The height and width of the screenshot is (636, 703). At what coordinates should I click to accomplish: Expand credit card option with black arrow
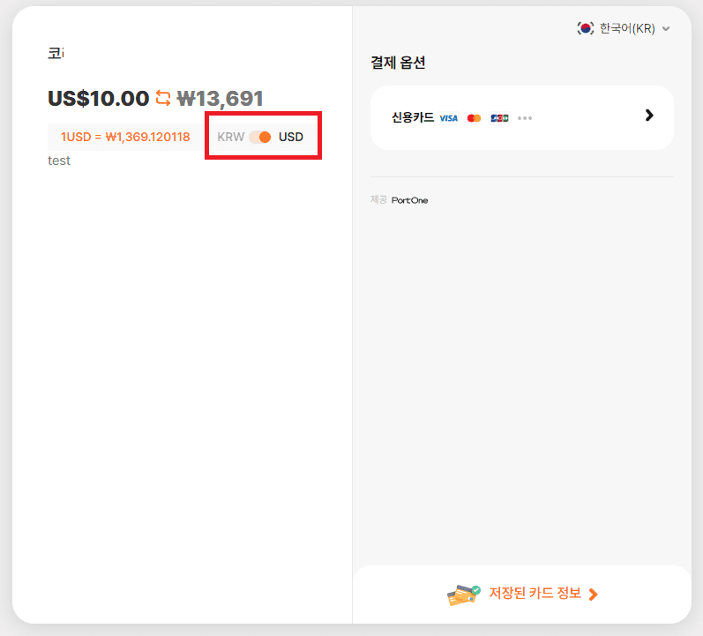click(649, 116)
